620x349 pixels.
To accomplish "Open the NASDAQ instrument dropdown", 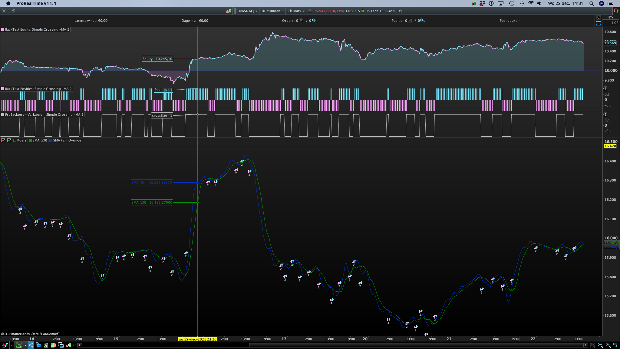I will [x=248, y=11].
